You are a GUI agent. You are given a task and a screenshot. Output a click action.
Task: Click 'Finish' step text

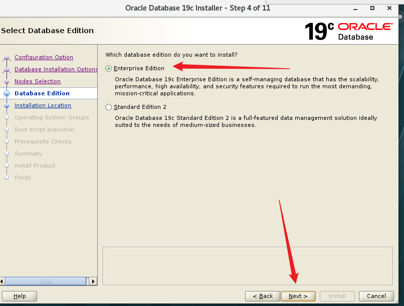[23, 178]
